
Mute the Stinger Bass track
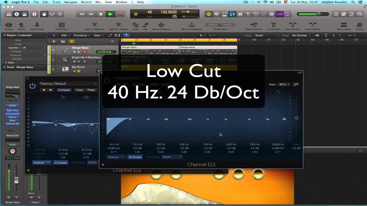pyautogui.click(x=74, y=52)
